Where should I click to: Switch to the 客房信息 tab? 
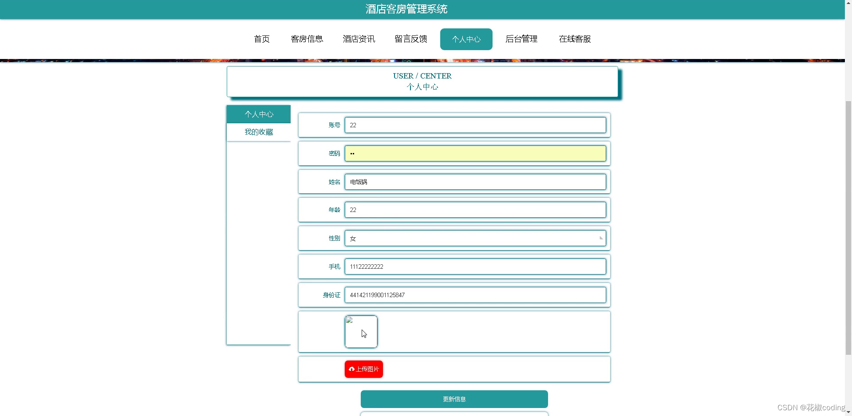click(x=307, y=39)
